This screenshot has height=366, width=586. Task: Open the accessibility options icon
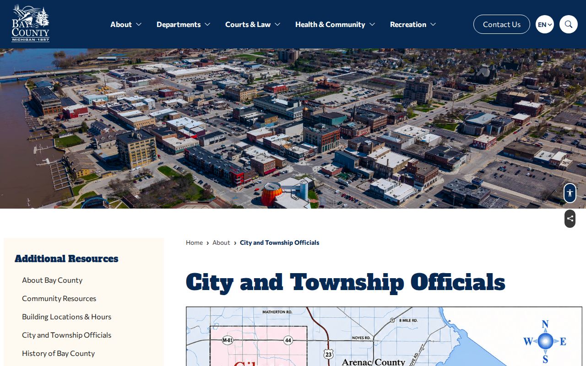pos(570,193)
